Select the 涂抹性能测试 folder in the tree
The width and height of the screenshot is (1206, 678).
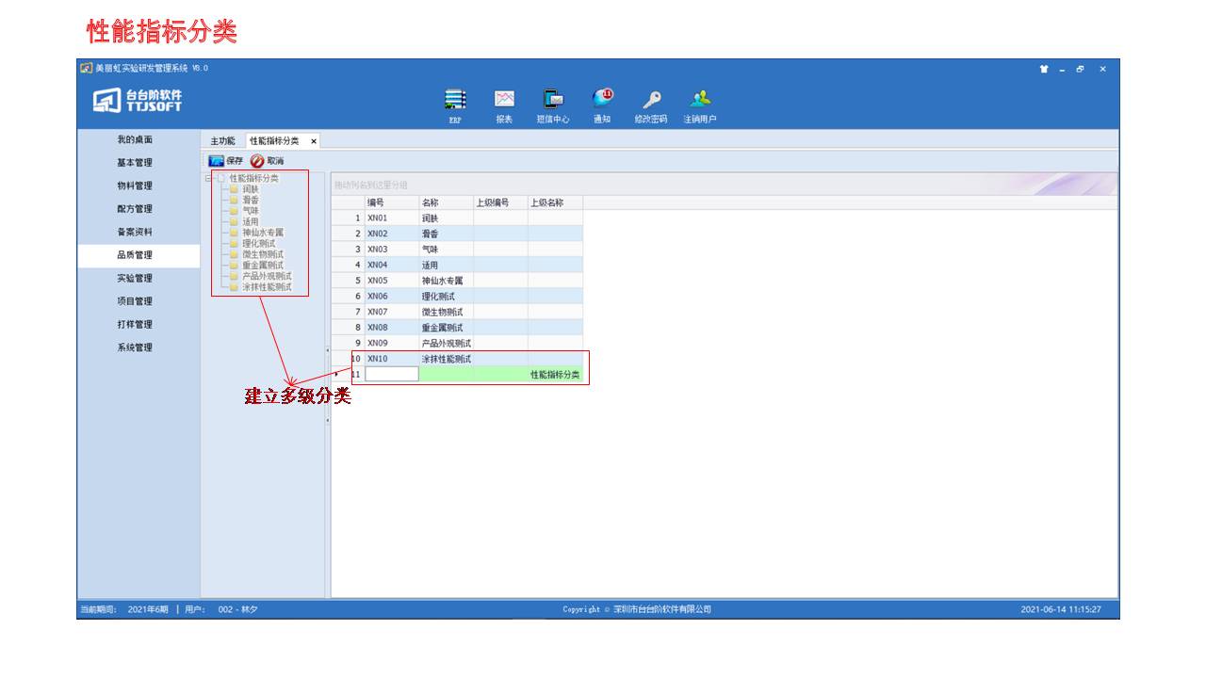tap(267, 286)
